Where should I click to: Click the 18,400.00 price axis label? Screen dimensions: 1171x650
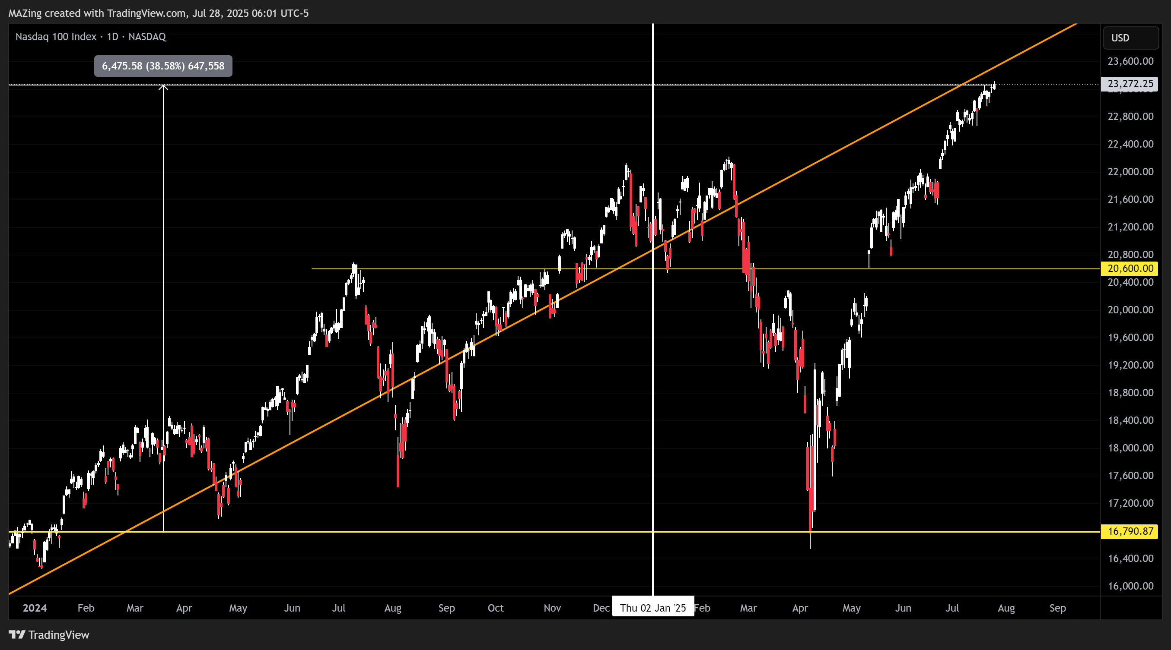[1130, 420]
